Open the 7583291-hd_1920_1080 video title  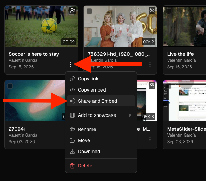119,54
